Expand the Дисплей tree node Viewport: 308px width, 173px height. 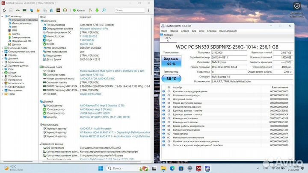(2, 58)
